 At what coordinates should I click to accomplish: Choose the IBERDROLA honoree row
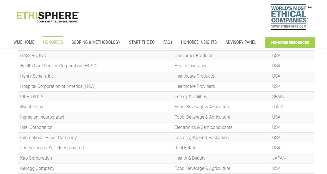(32, 97)
